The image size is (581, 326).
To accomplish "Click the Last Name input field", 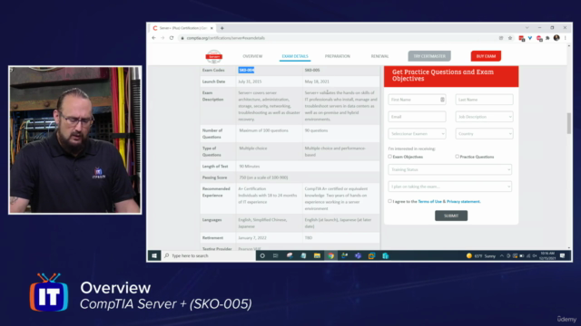I will coord(484,100).
